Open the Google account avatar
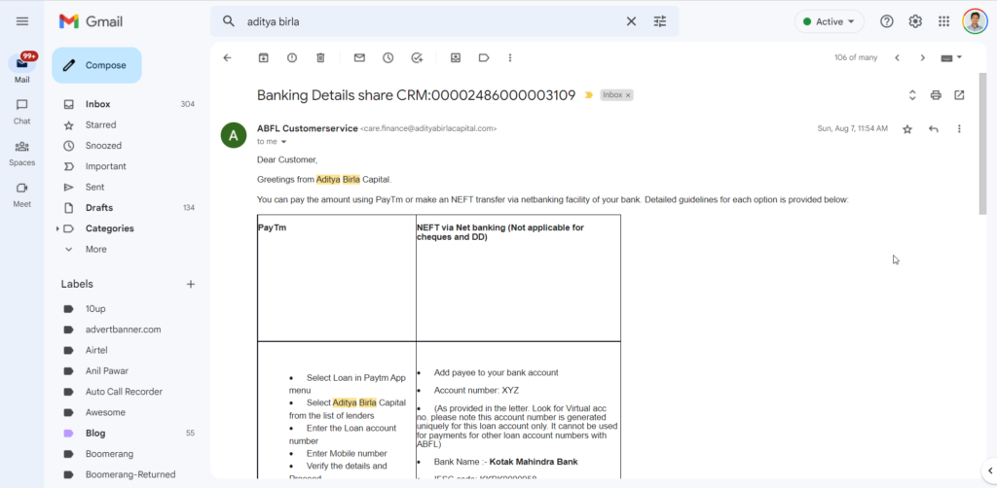 tap(975, 21)
